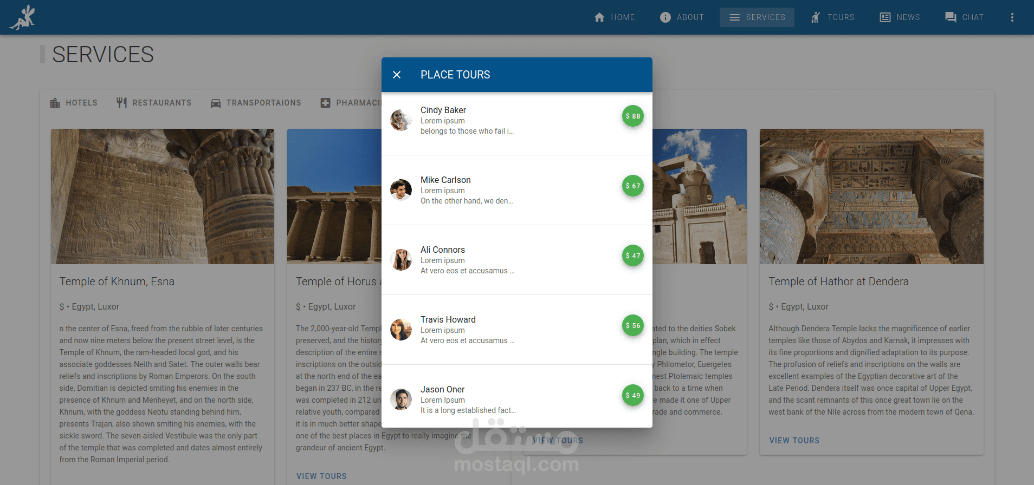Click the $ 49 price badge
Screen dimensions: 1034x485
click(x=633, y=395)
